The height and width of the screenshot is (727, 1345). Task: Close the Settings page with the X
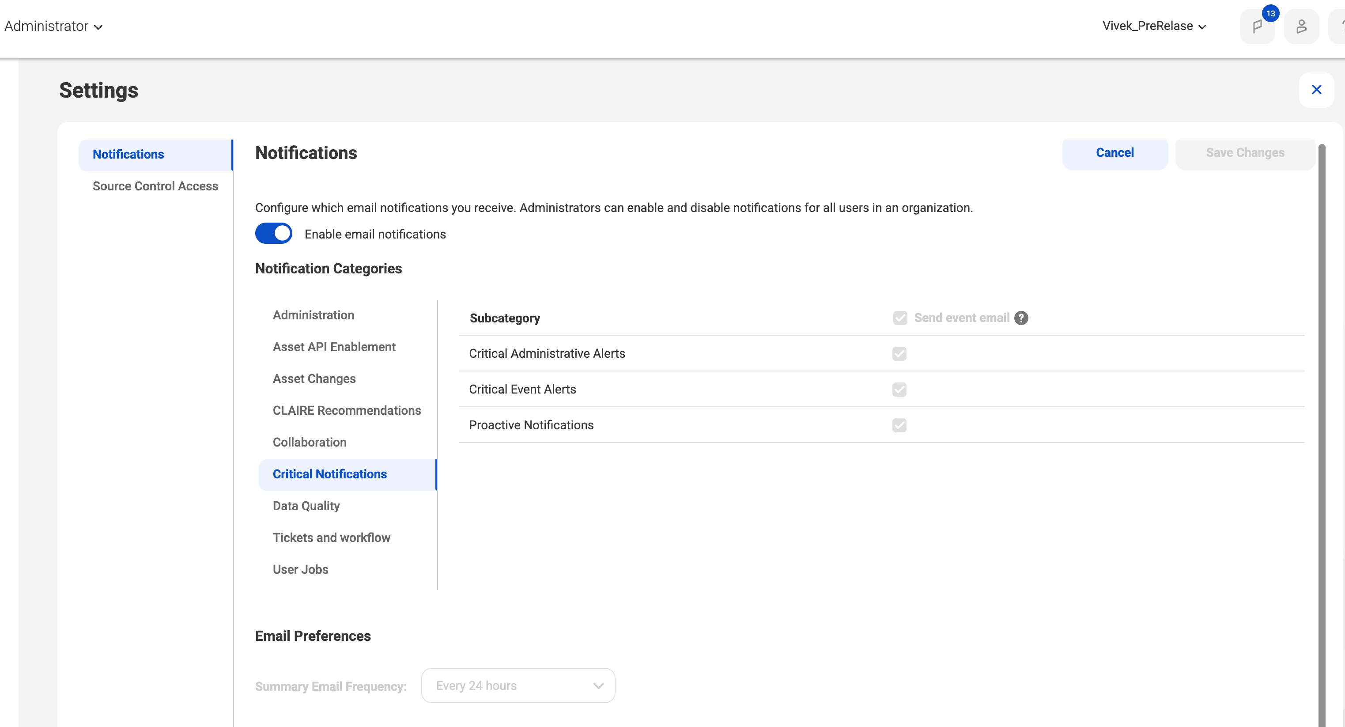(x=1316, y=90)
